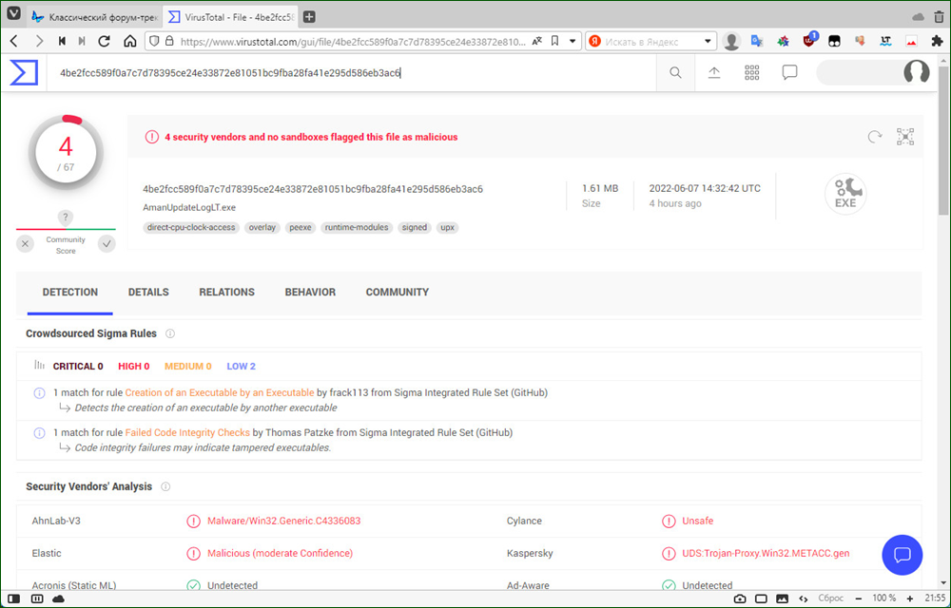Click the rewind navigation button
951x608 pixels.
point(62,41)
